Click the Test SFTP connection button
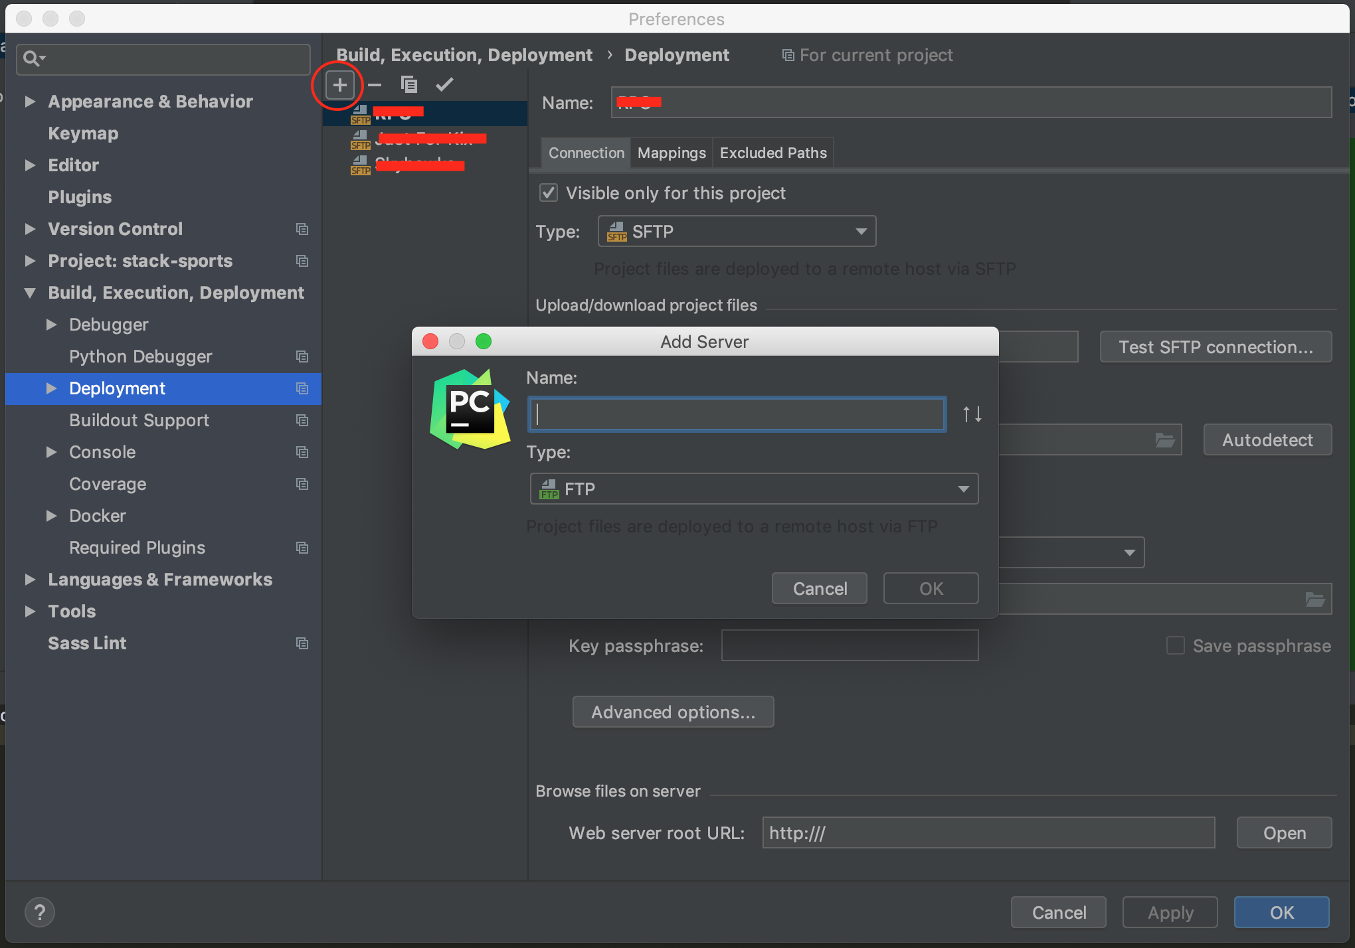Screen dimensions: 1355x948 [x=1215, y=347]
